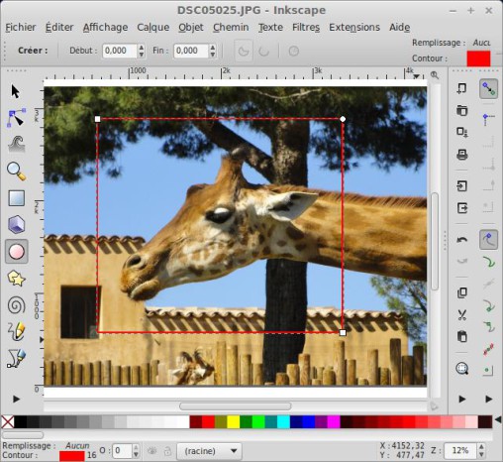The image size is (503, 462).
Task: Click the yellow palette color swatch
Action: [x=234, y=422]
